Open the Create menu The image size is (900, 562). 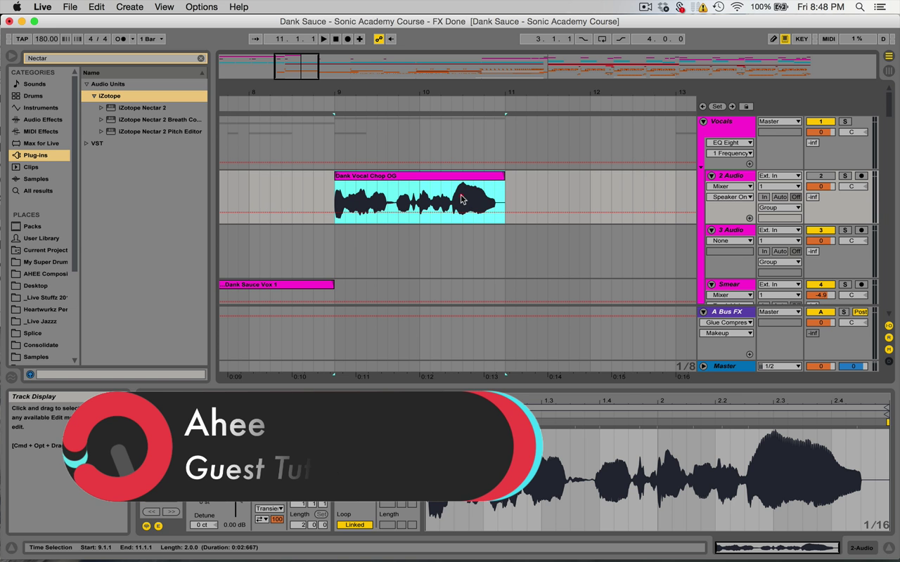pyautogui.click(x=129, y=7)
